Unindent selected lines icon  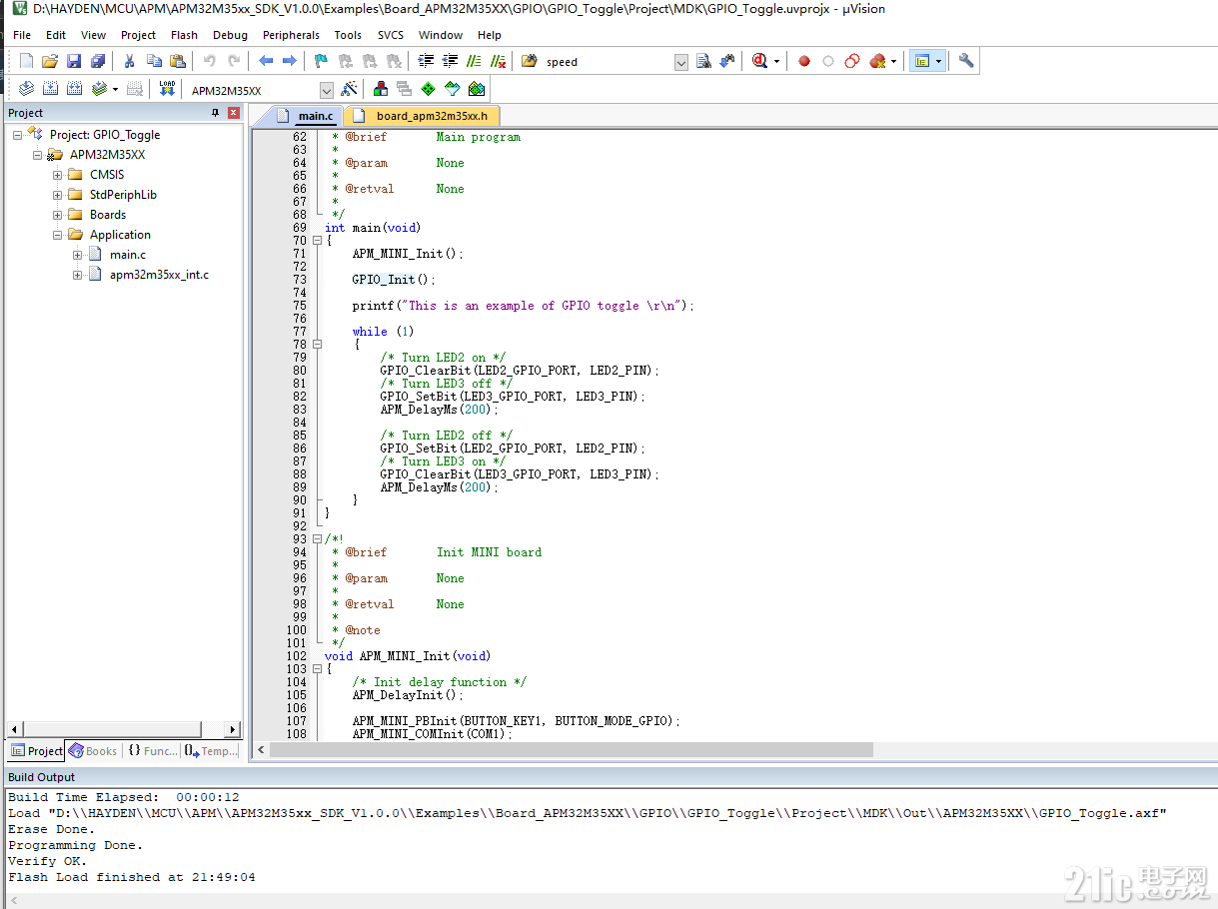[x=450, y=61]
